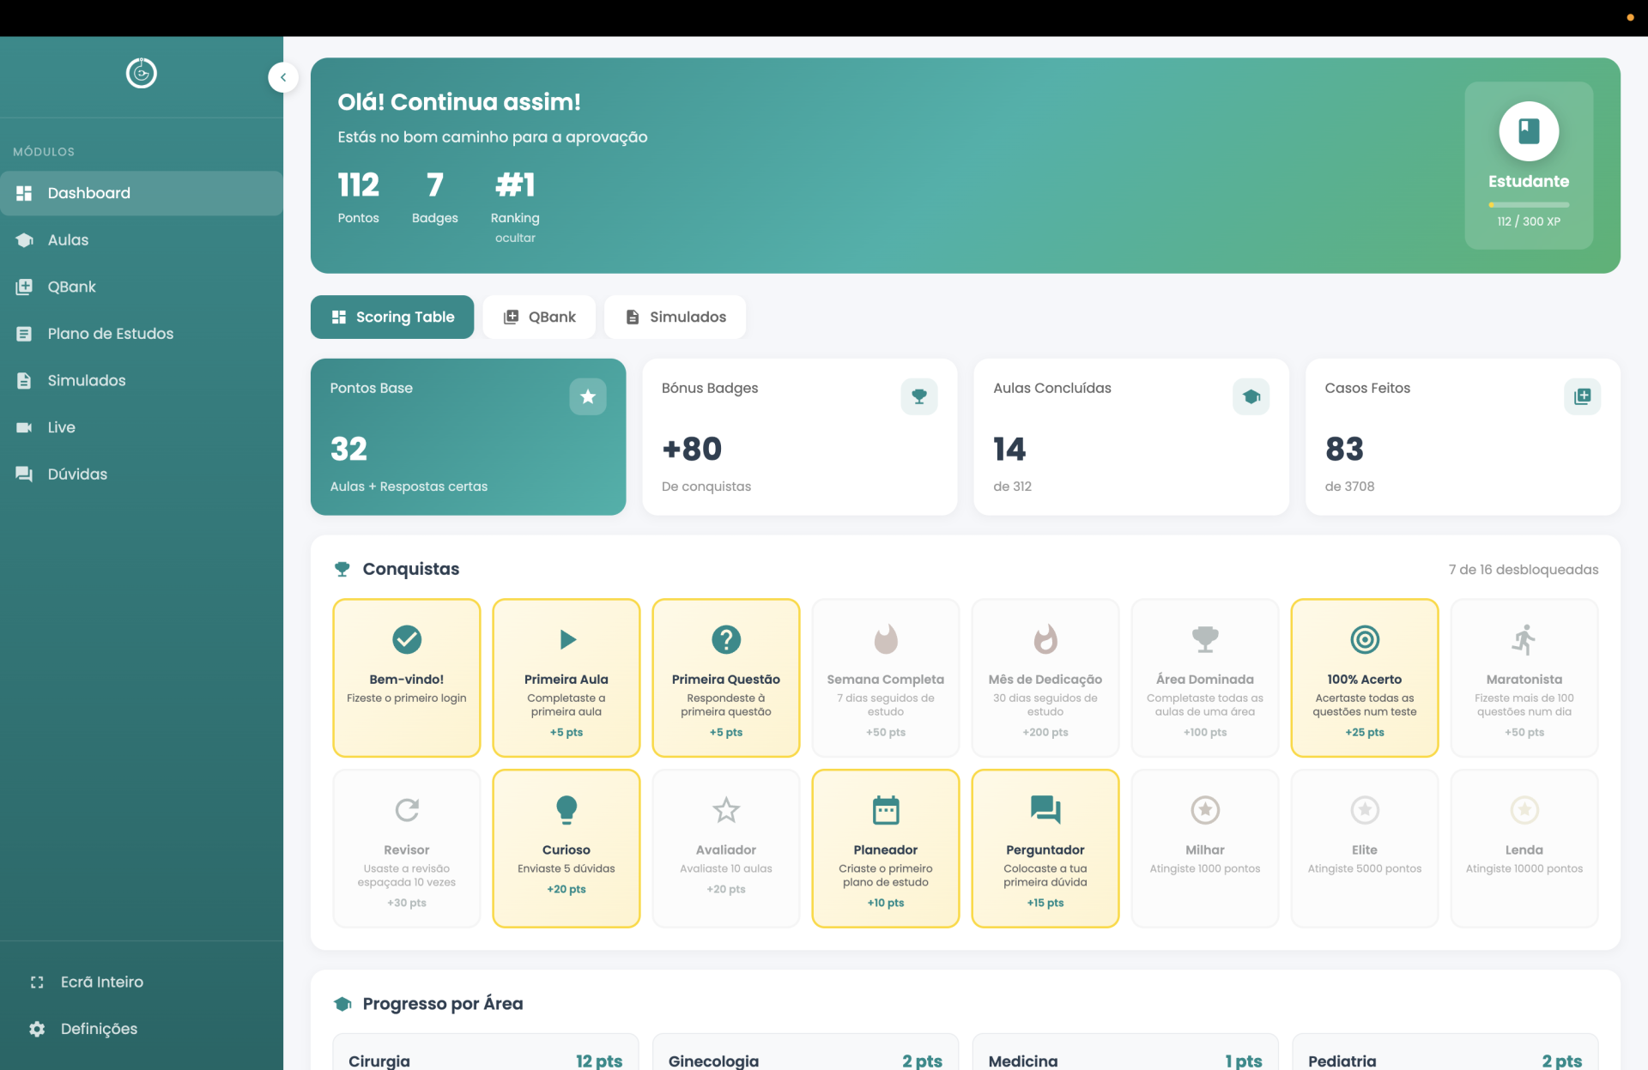Open the Aulas module in the sidebar
The height and width of the screenshot is (1070, 1648).
(x=67, y=240)
